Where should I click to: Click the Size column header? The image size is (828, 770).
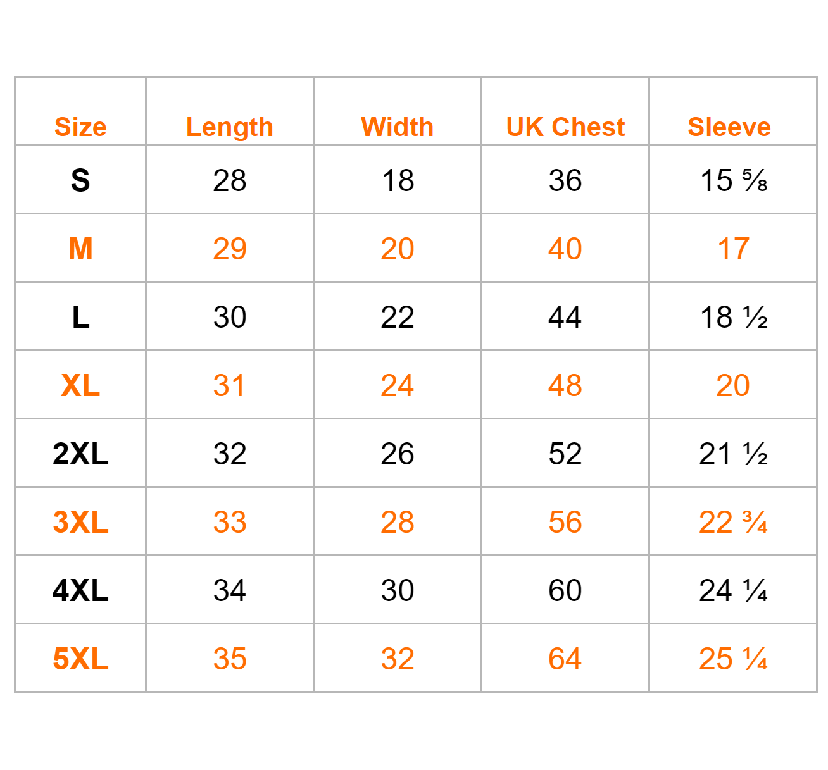pos(80,127)
